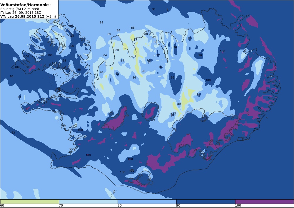Click the '98' humidity value in the Westfjords
The width and height of the screenshot is (294, 208).
pos(64,61)
